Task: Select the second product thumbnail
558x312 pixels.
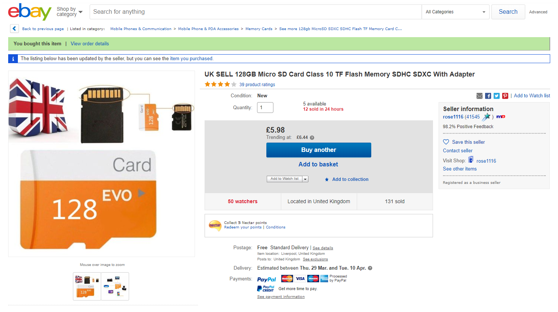Action: (115, 286)
